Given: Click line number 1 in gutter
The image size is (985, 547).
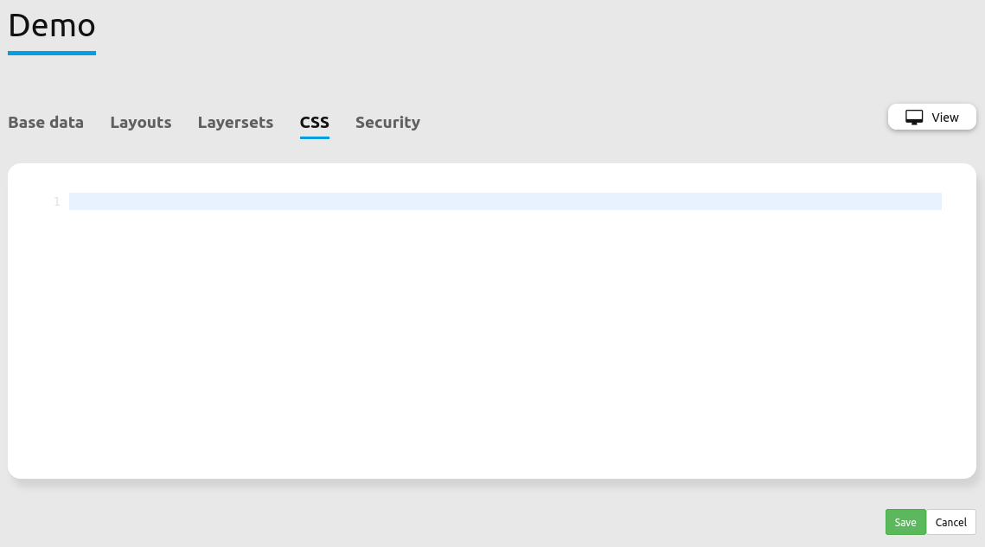Looking at the screenshot, I should tap(57, 202).
